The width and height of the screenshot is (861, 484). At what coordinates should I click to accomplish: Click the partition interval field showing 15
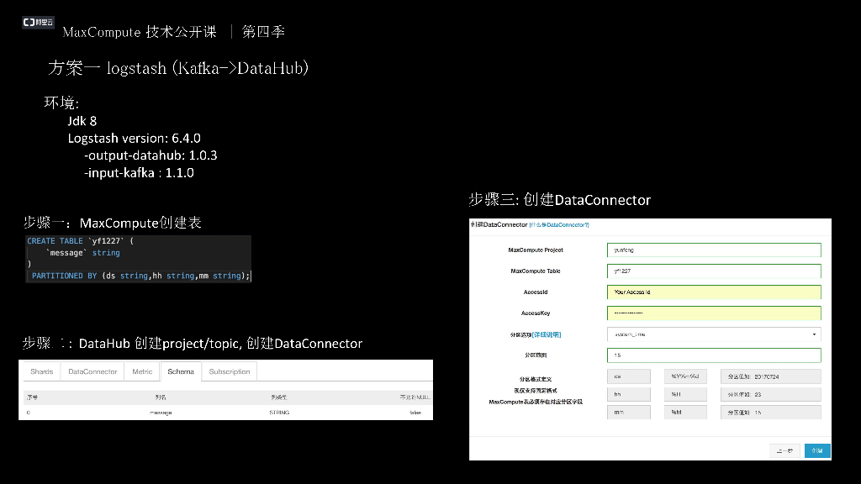pos(714,355)
